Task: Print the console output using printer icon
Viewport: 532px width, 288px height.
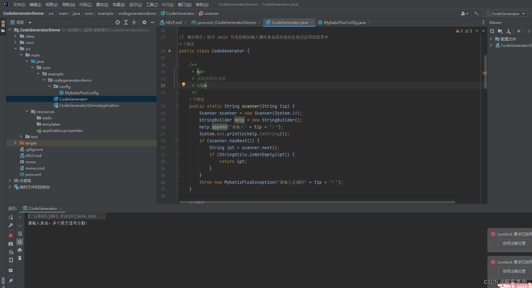Action: click(x=20, y=250)
